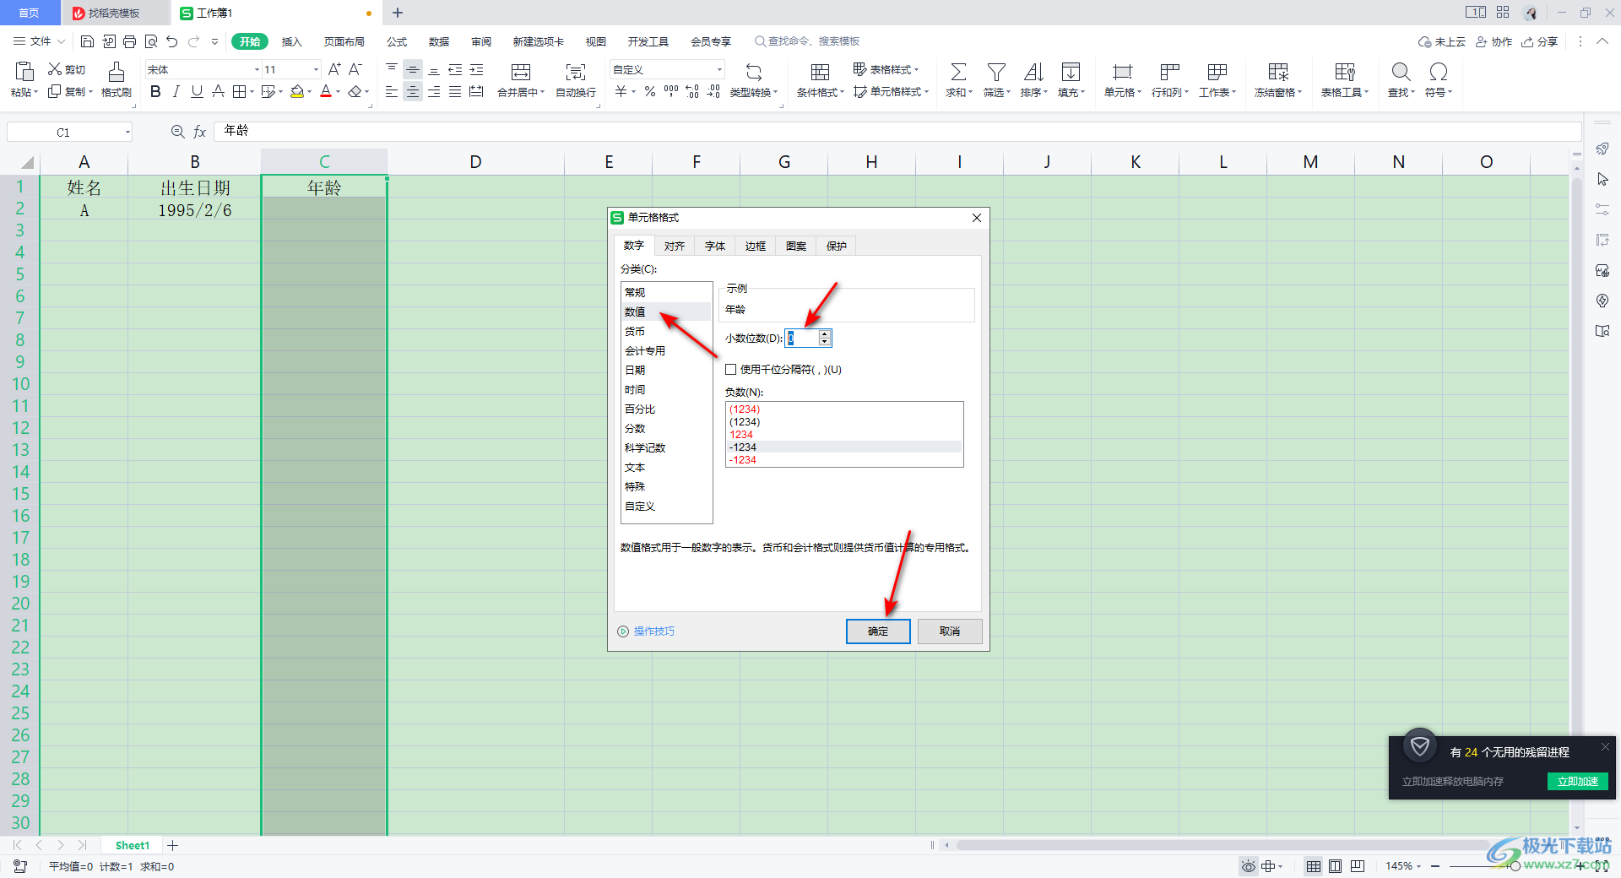Click the decimal places (小数位数) input field
The width and height of the screenshot is (1621, 878).
pyautogui.click(x=802, y=338)
